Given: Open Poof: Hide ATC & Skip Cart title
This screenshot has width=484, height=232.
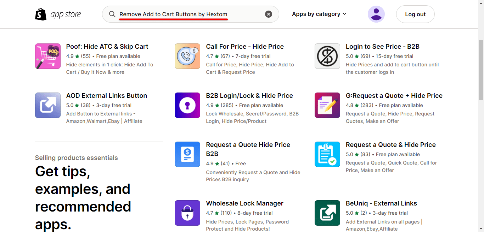Looking at the screenshot, I should pyautogui.click(x=107, y=47).
